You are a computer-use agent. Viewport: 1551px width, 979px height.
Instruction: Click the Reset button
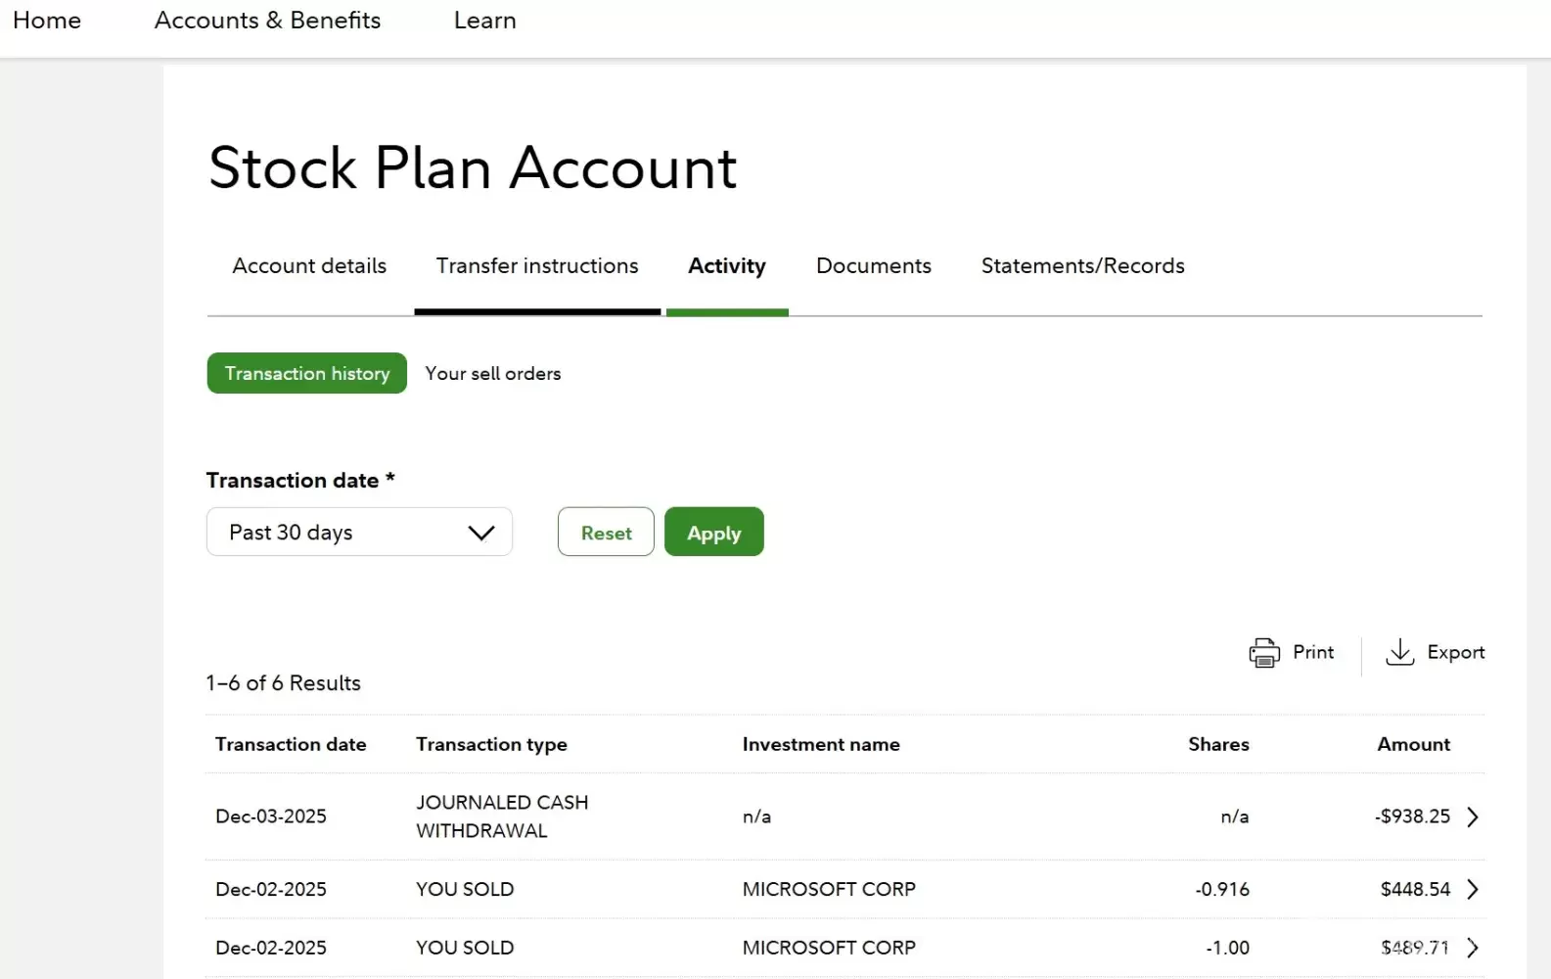(606, 533)
